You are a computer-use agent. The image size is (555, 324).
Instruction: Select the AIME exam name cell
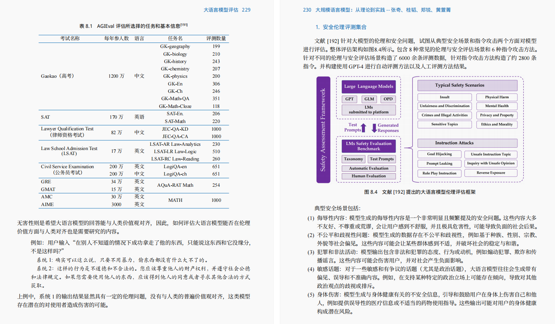(x=47, y=205)
